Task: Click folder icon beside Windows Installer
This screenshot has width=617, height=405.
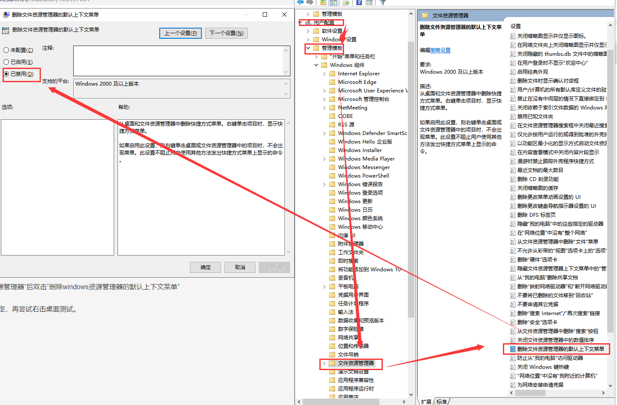Action: point(332,150)
